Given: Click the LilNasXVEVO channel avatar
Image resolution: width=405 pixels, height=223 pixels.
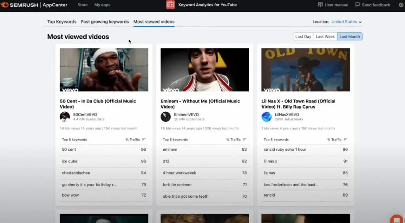Looking at the screenshot, I should pos(267,117).
